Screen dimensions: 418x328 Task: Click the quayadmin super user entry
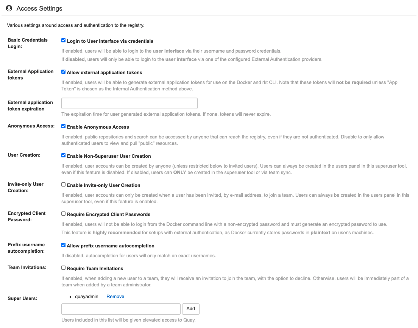pos(86,297)
